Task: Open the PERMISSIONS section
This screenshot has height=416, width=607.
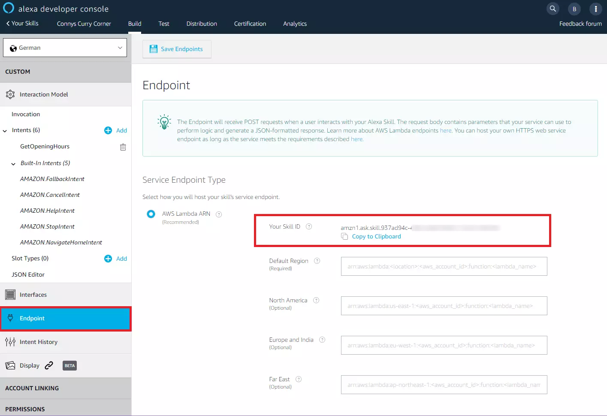Action: 66,409
